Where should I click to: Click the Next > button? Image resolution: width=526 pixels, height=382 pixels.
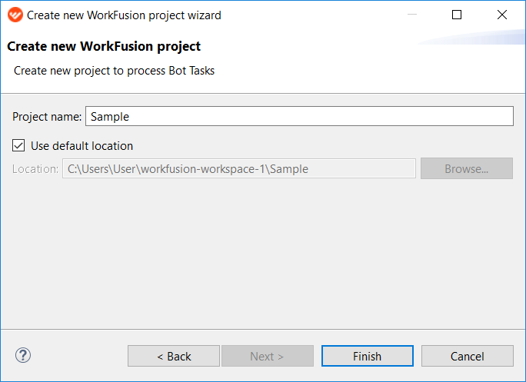click(268, 356)
